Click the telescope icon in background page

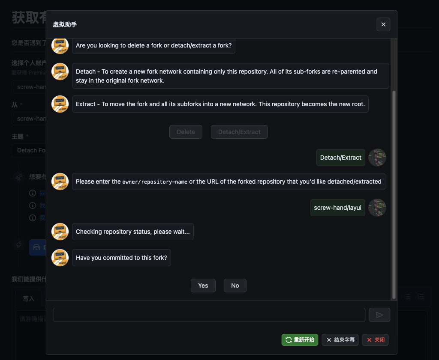point(19,177)
